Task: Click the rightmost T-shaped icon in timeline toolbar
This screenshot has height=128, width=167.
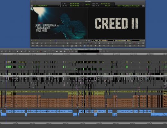Action: (x=108, y=52)
